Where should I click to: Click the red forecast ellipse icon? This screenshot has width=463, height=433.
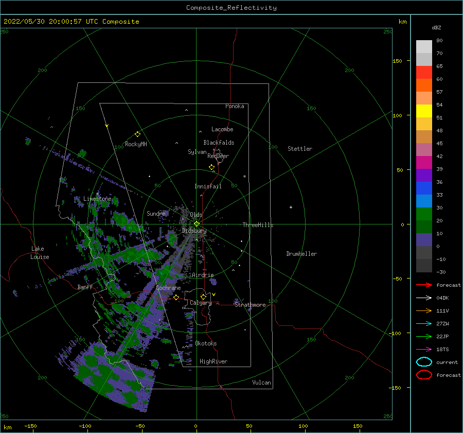(x=424, y=375)
